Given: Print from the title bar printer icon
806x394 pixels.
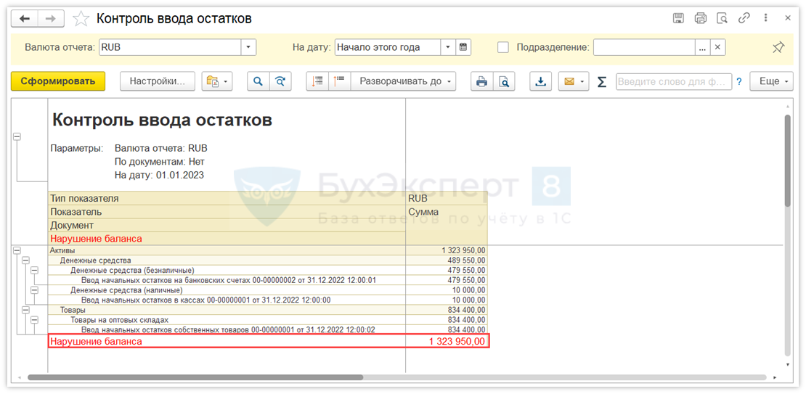Looking at the screenshot, I should [701, 18].
